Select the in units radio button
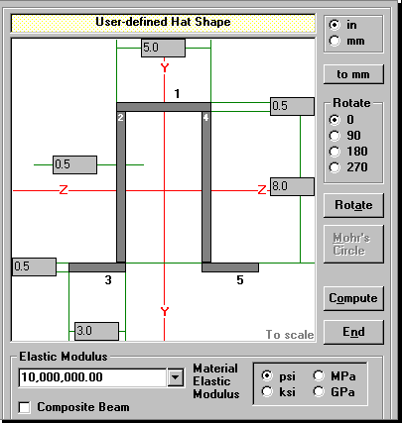This screenshot has width=402, height=423. tap(335, 25)
